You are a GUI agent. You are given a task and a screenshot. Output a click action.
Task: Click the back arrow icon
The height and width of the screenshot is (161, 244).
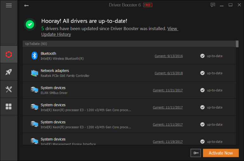point(26,5)
